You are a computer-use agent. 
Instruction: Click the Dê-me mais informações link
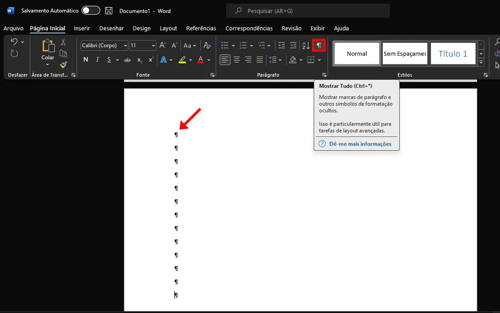click(360, 144)
